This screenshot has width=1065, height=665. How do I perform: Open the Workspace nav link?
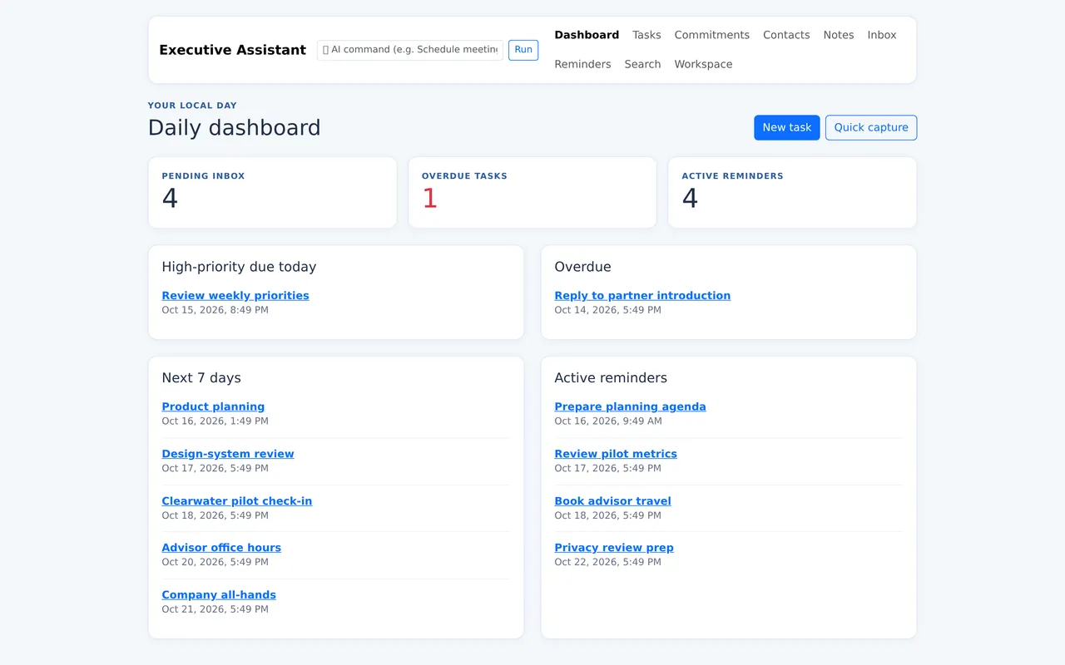click(703, 64)
